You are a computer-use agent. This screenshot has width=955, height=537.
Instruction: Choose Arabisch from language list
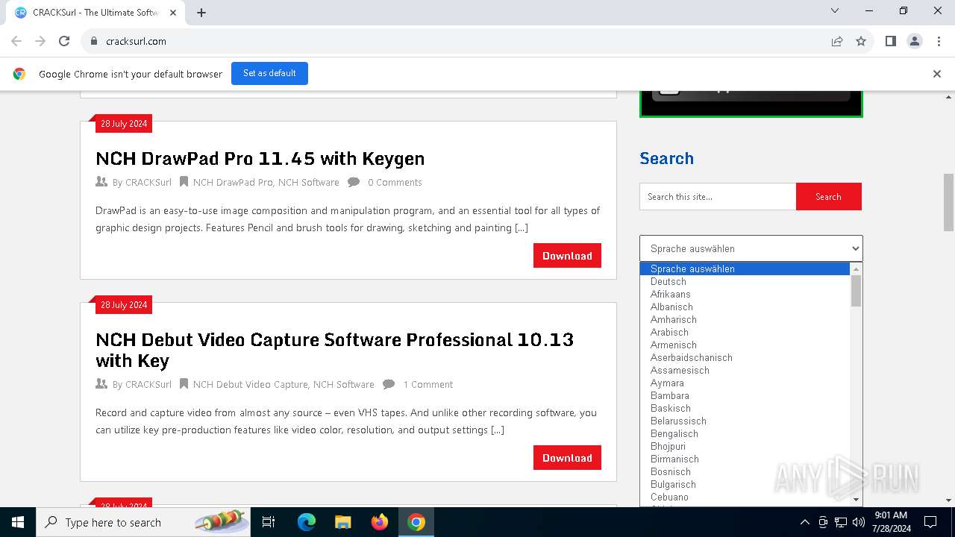[745, 332]
